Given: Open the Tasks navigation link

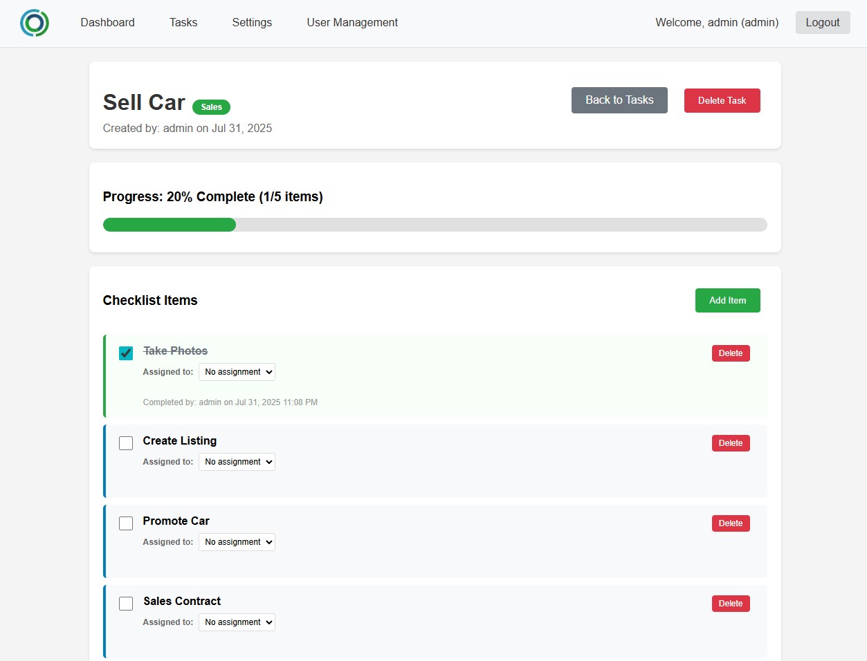Looking at the screenshot, I should [x=183, y=22].
